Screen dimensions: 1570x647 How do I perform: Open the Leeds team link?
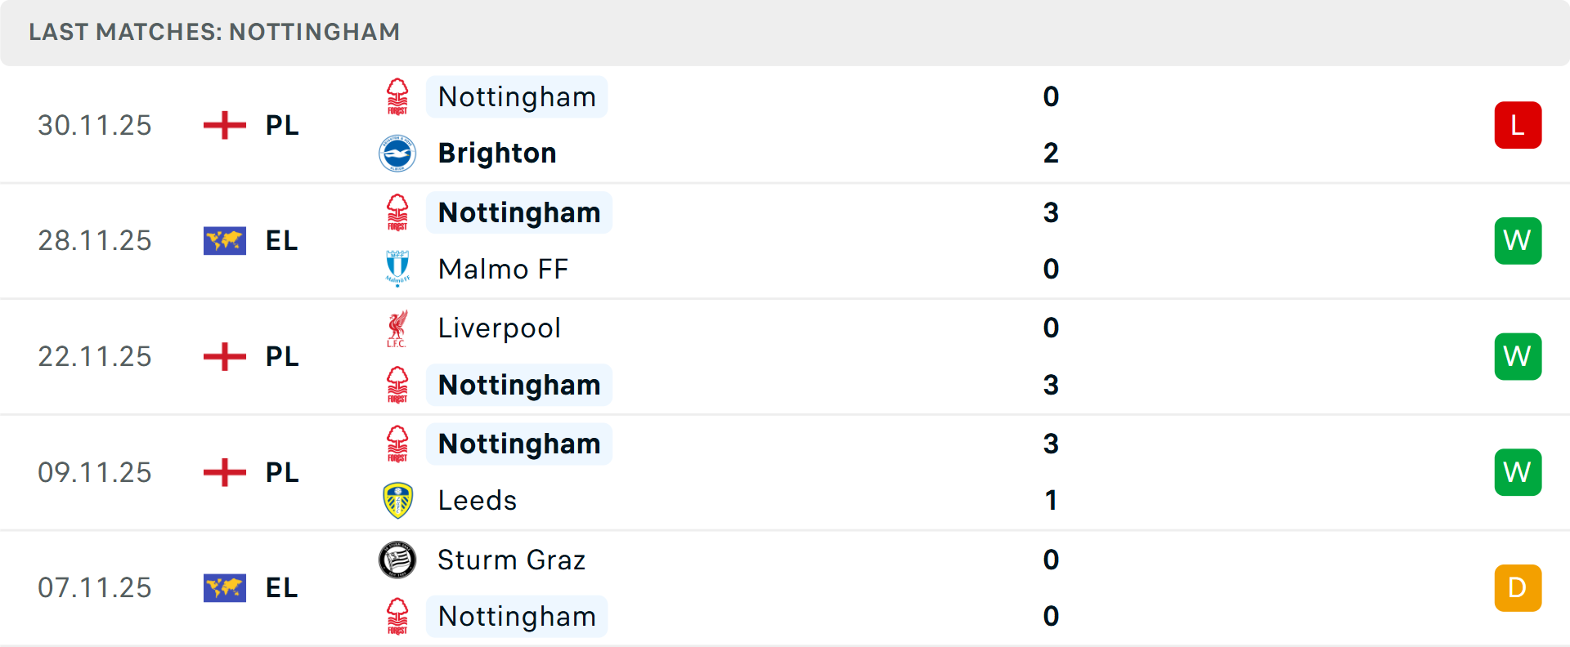(478, 500)
